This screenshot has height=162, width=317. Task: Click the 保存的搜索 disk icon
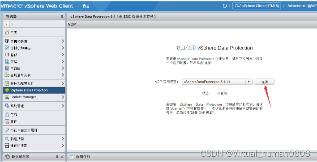click(7, 145)
